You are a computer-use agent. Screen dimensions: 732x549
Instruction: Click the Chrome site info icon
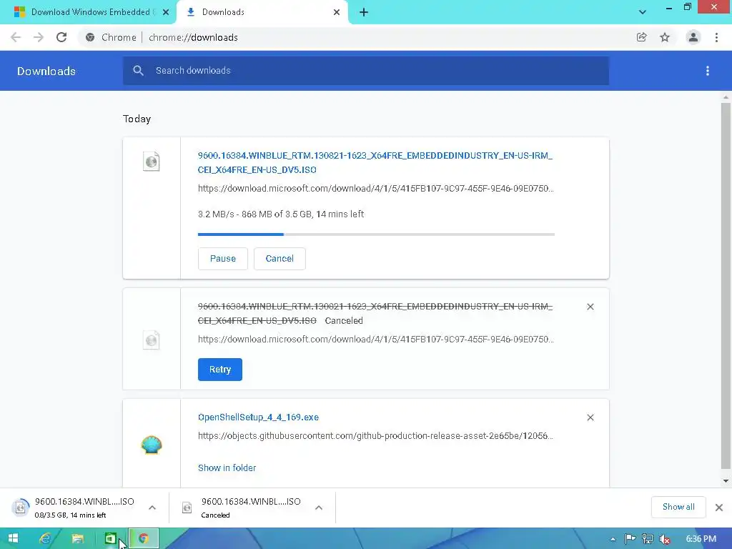tap(90, 37)
